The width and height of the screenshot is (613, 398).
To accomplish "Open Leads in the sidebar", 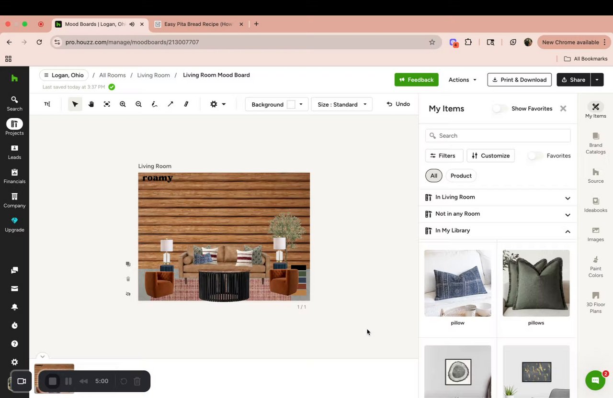I will (x=14, y=152).
